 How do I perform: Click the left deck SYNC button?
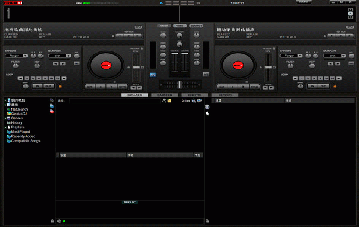click(123, 87)
